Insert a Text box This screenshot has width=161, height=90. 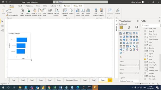click(x=83, y=12)
